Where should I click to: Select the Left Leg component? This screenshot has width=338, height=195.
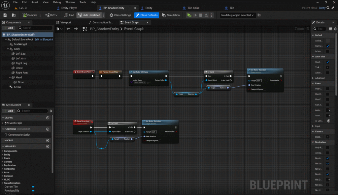tap(20, 54)
